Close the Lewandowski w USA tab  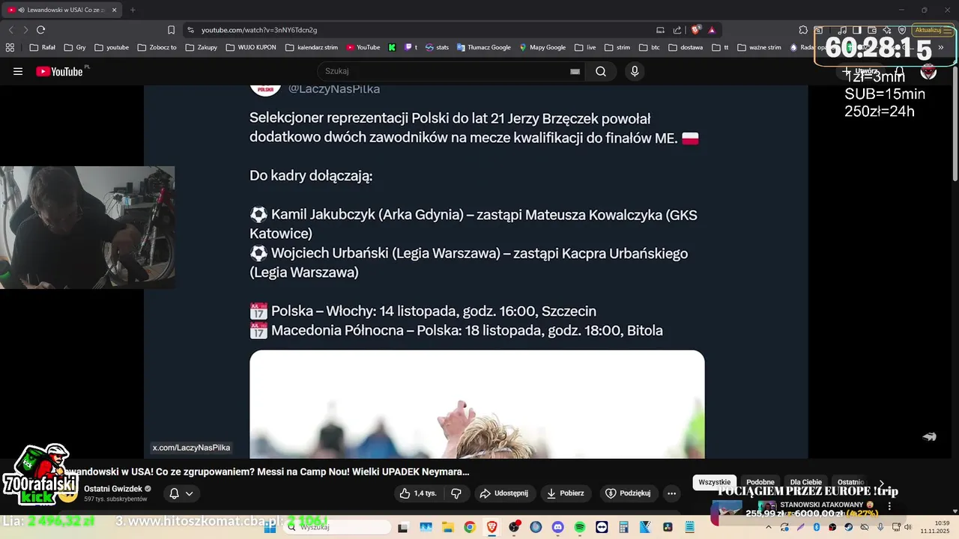[x=115, y=10]
